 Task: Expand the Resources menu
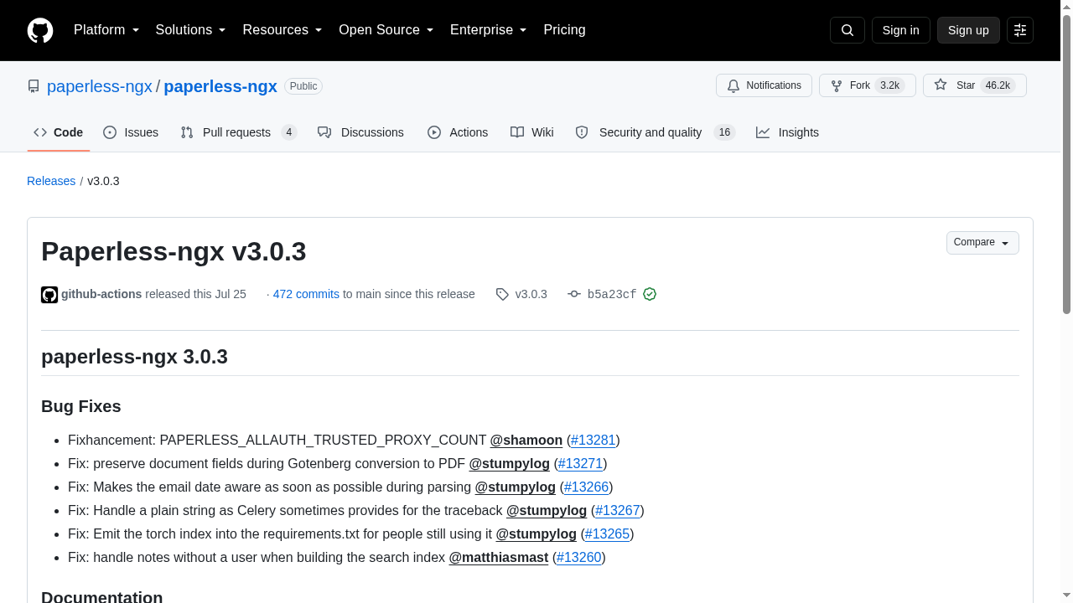(x=283, y=30)
